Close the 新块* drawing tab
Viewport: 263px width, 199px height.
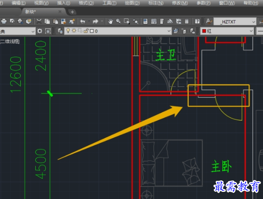point(60,12)
